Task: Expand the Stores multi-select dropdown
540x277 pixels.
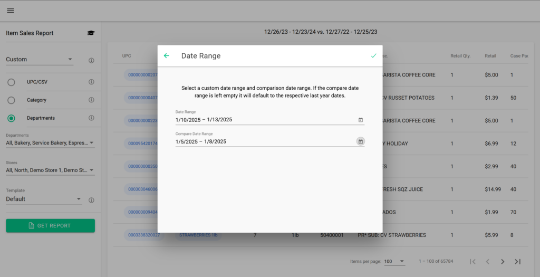Action: (50, 170)
